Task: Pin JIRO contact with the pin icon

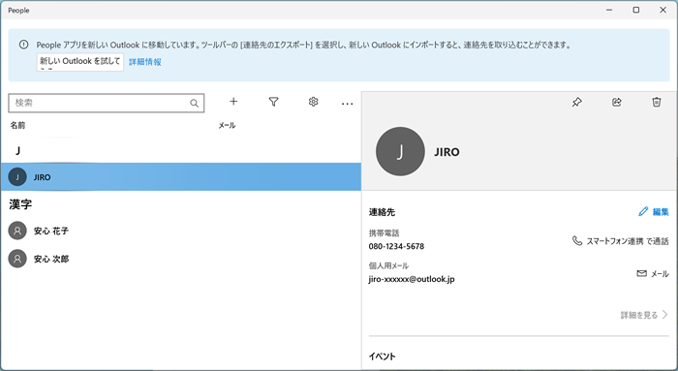Action: point(577,102)
